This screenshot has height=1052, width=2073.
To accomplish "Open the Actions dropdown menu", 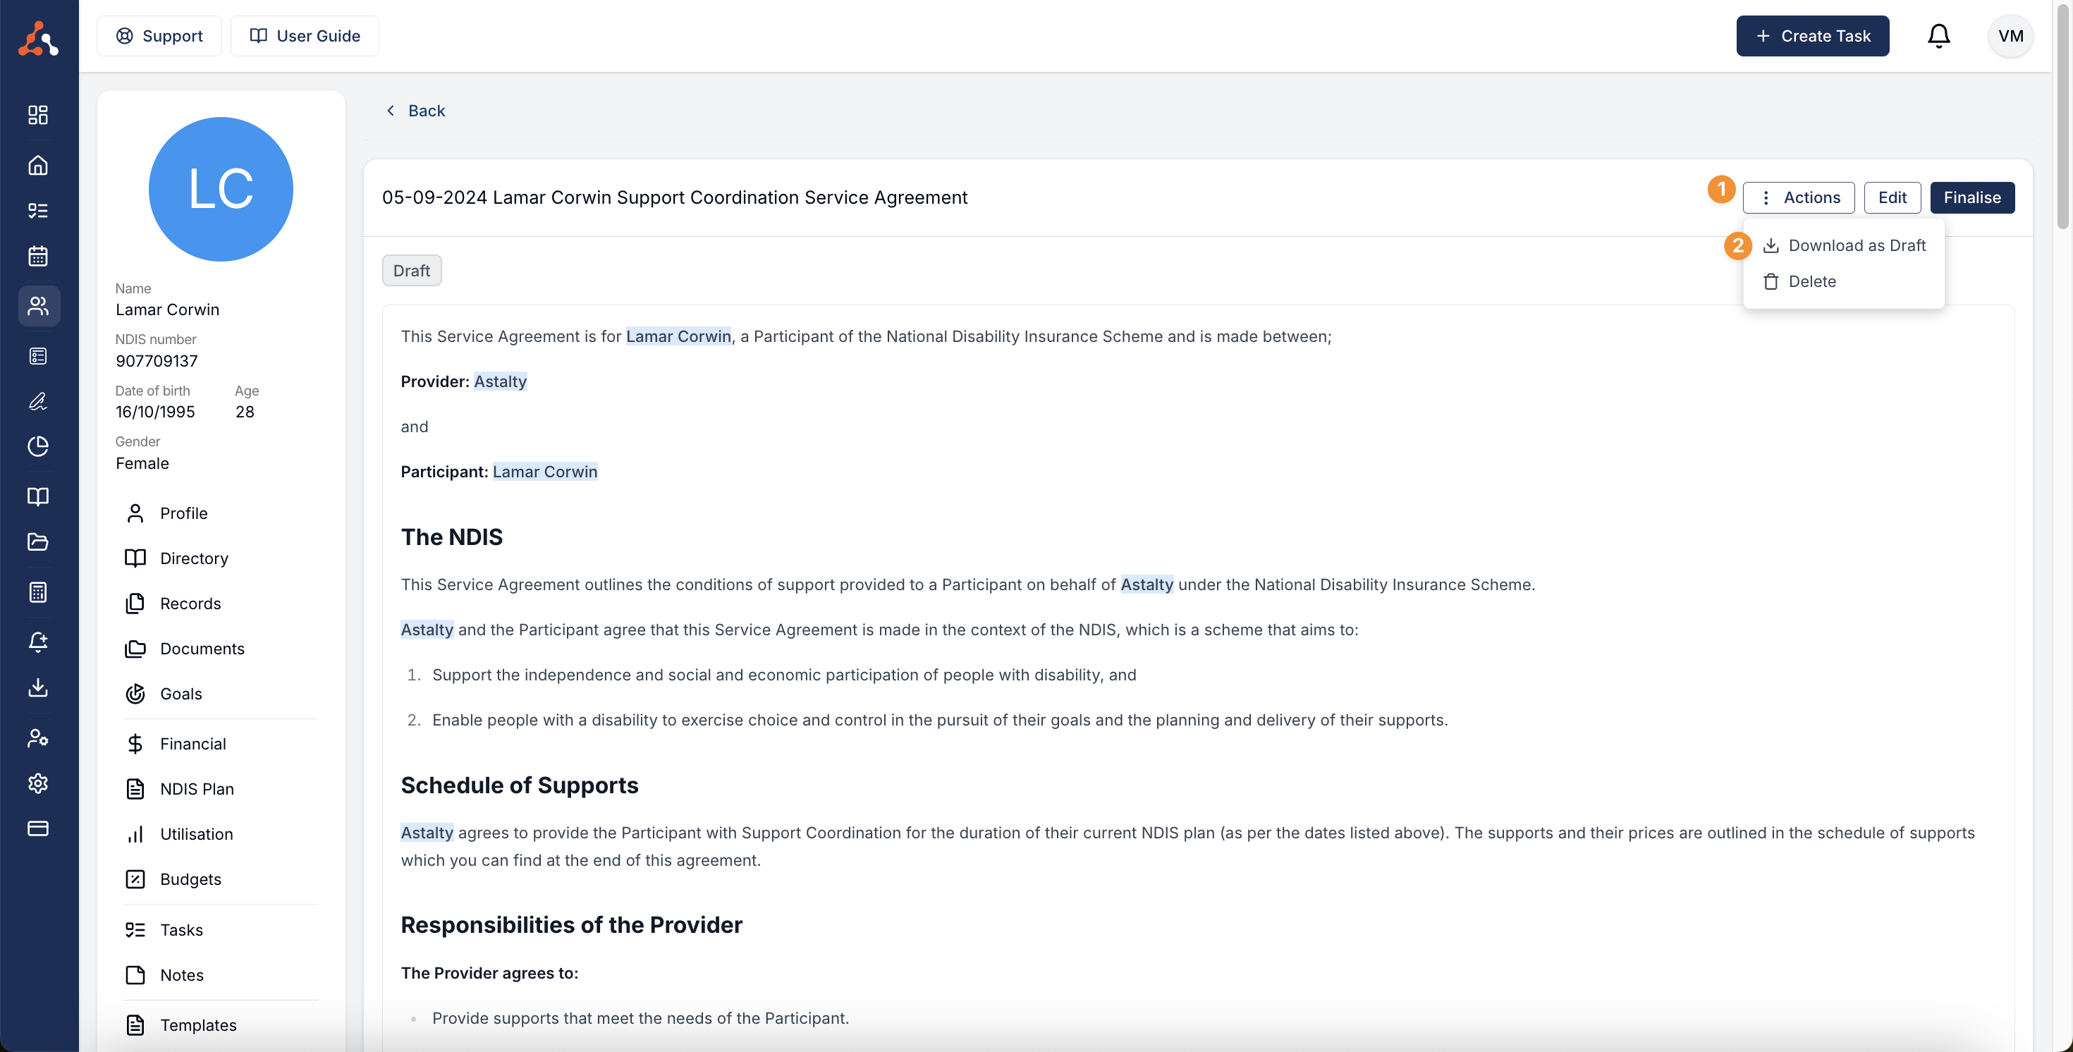I will pos(1798,197).
